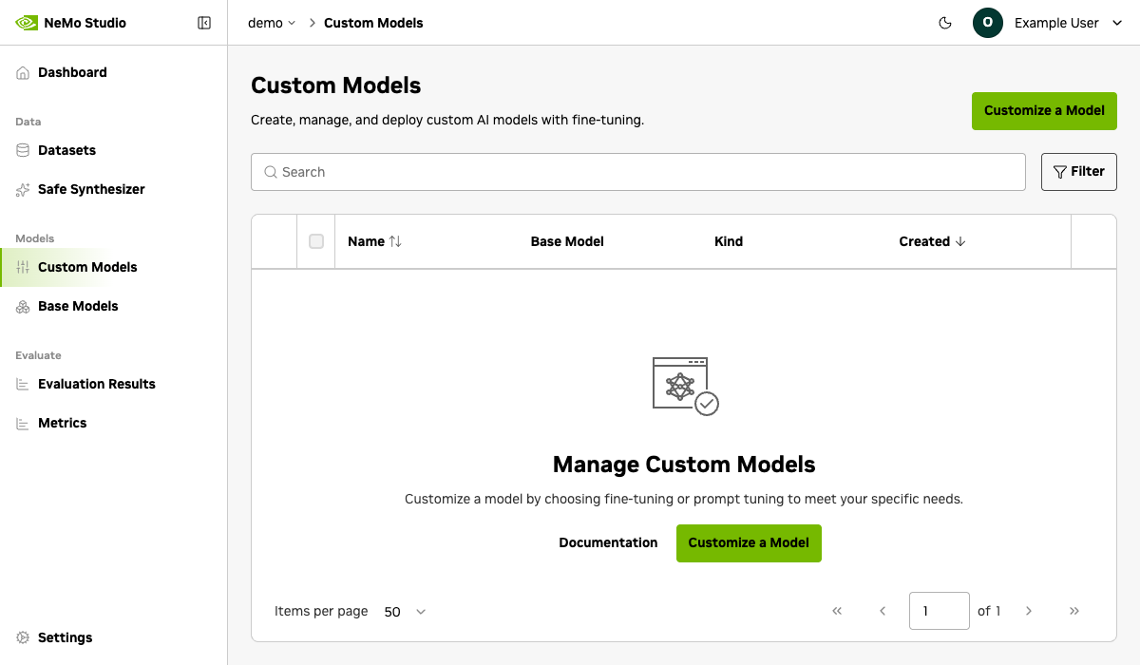Open the Metrics page

(x=63, y=423)
